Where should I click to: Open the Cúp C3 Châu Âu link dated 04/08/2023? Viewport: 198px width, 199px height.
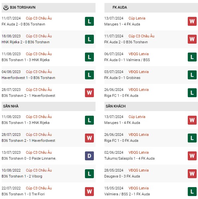click(39, 72)
